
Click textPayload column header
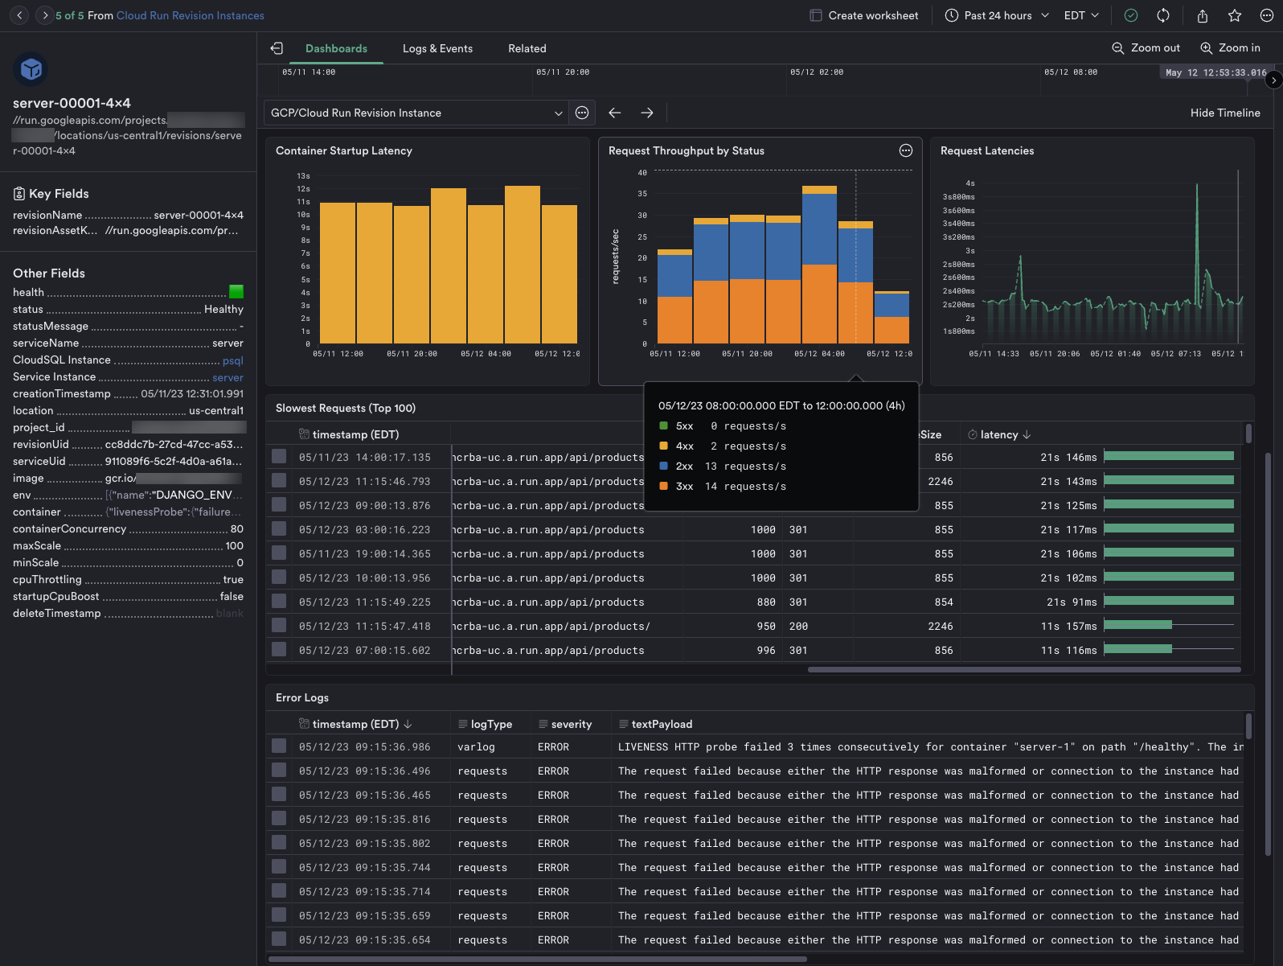click(x=662, y=724)
